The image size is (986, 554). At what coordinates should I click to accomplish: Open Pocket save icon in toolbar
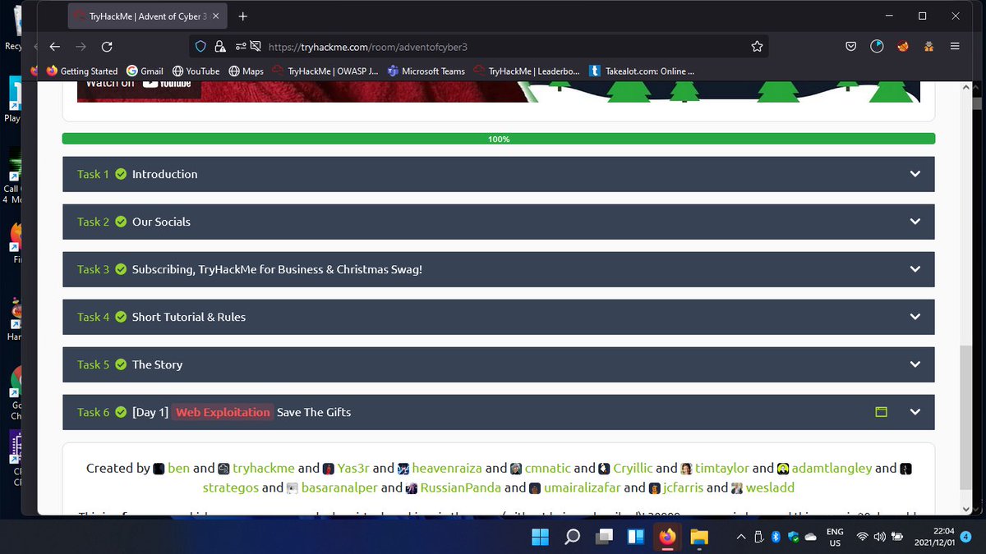(852, 47)
